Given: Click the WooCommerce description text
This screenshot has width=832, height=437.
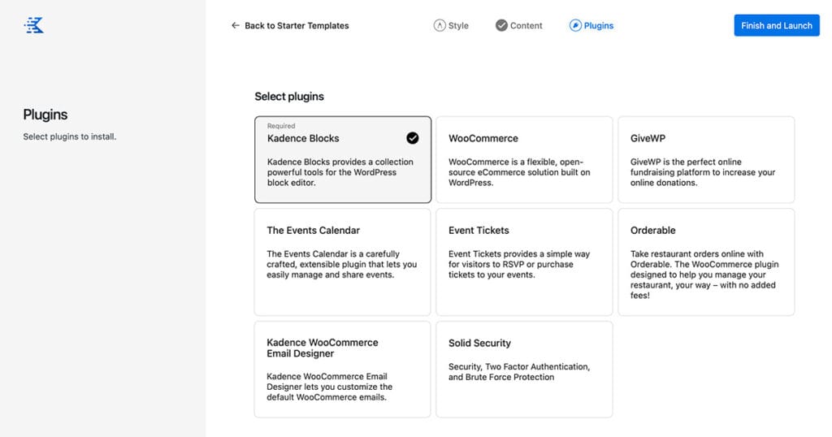Looking at the screenshot, I should click(x=519, y=172).
